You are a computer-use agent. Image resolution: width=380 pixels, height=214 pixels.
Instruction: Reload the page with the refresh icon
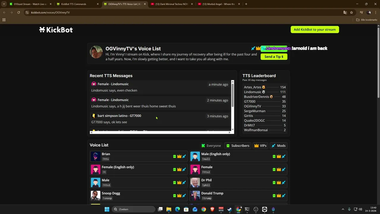[18, 12]
